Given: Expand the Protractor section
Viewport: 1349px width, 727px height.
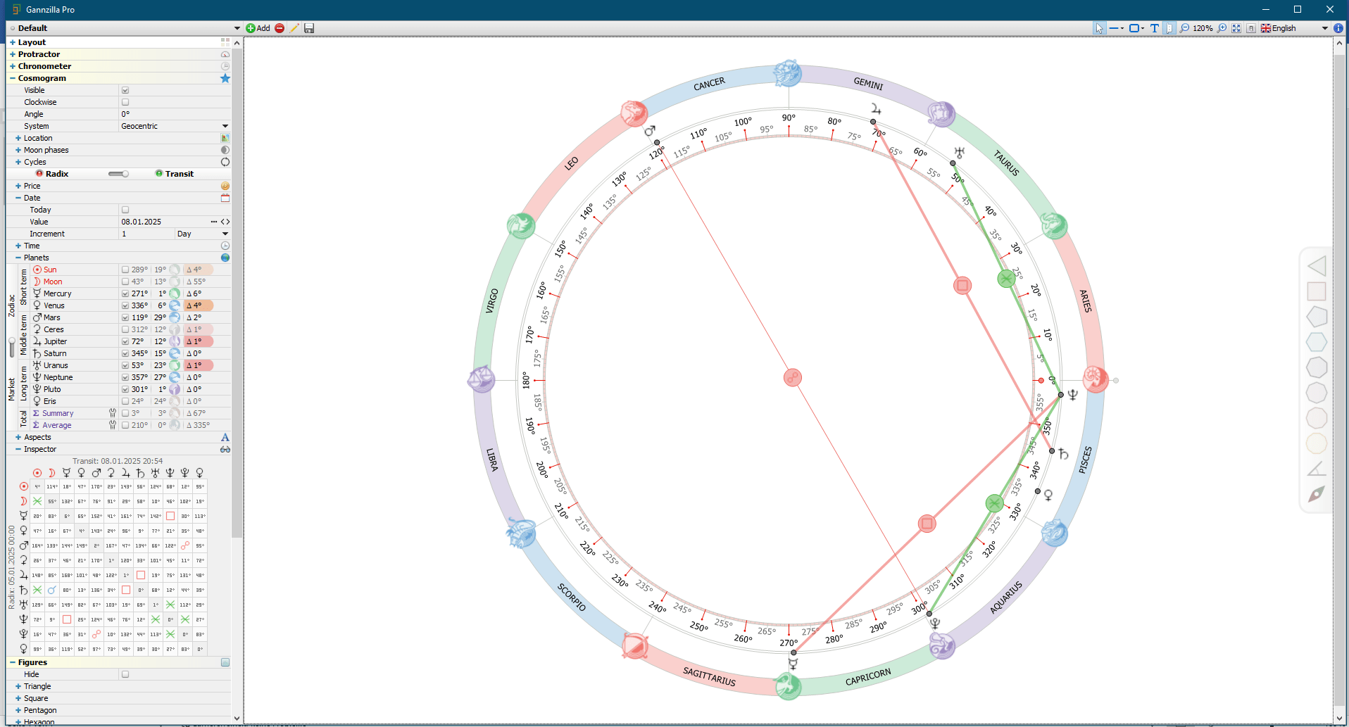Looking at the screenshot, I should point(13,54).
